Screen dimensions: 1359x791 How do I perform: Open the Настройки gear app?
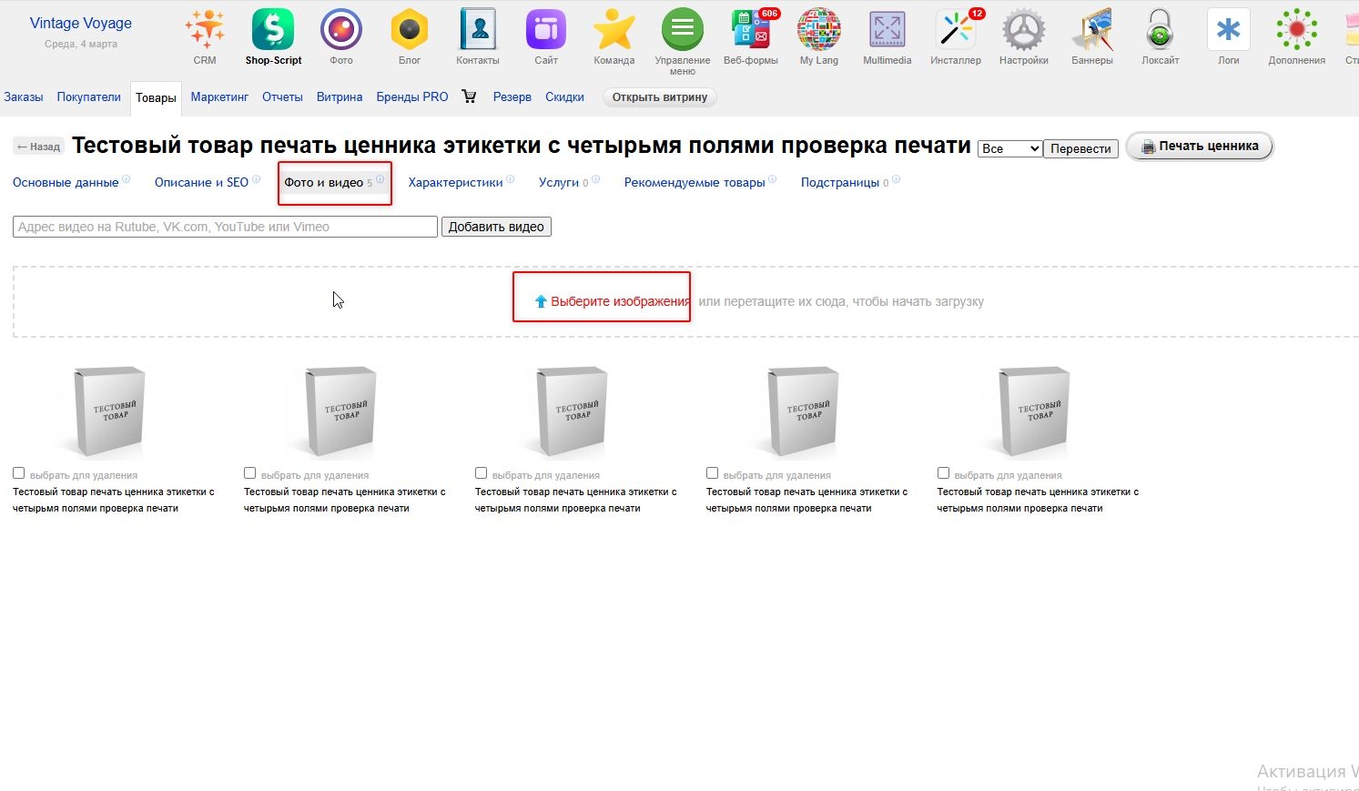[x=1023, y=28]
